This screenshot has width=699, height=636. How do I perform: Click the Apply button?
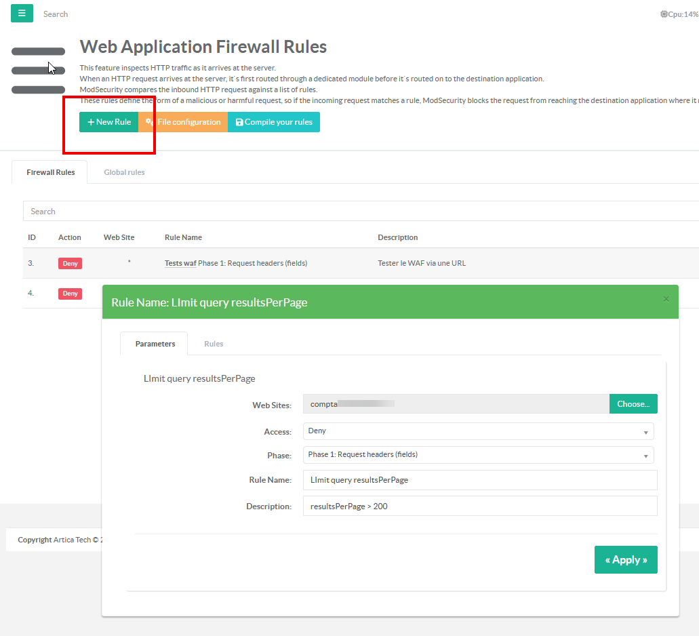[626, 560]
